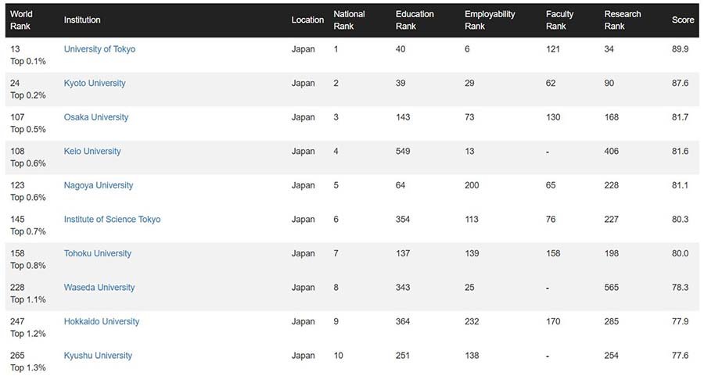The image size is (704, 376).
Task: Click the Institution column header
Action: pyautogui.click(x=82, y=20)
